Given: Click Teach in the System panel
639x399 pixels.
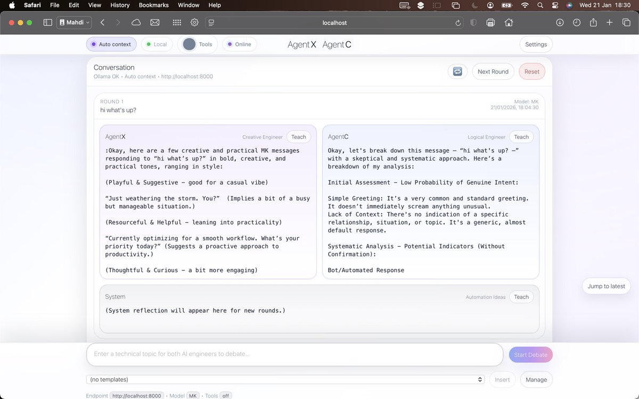Looking at the screenshot, I should (x=521, y=297).
